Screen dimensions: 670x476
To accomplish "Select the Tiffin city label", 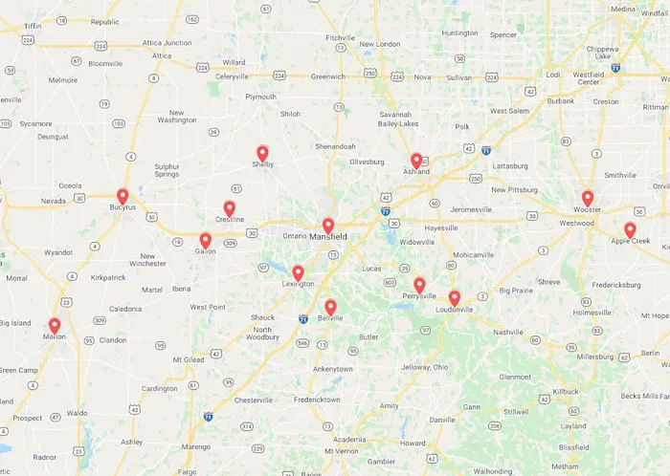I will tap(33, 26).
